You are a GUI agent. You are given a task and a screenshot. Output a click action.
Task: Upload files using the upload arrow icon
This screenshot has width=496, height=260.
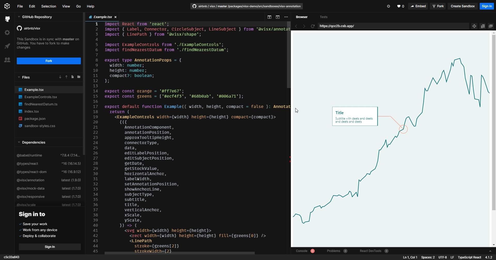[66, 77]
